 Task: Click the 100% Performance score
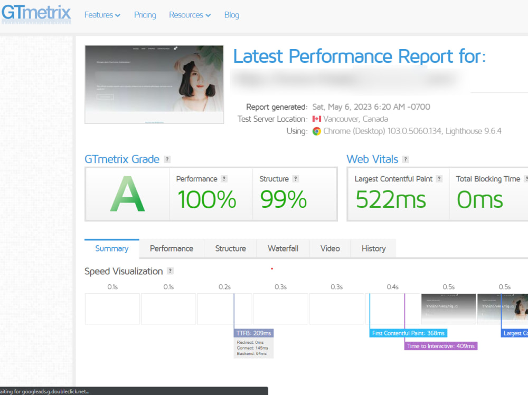tap(207, 199)
